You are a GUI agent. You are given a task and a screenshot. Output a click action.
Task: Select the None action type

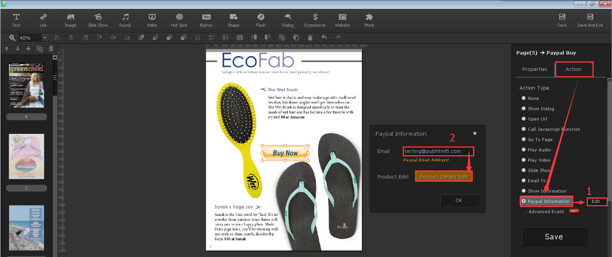pos(530,98)
